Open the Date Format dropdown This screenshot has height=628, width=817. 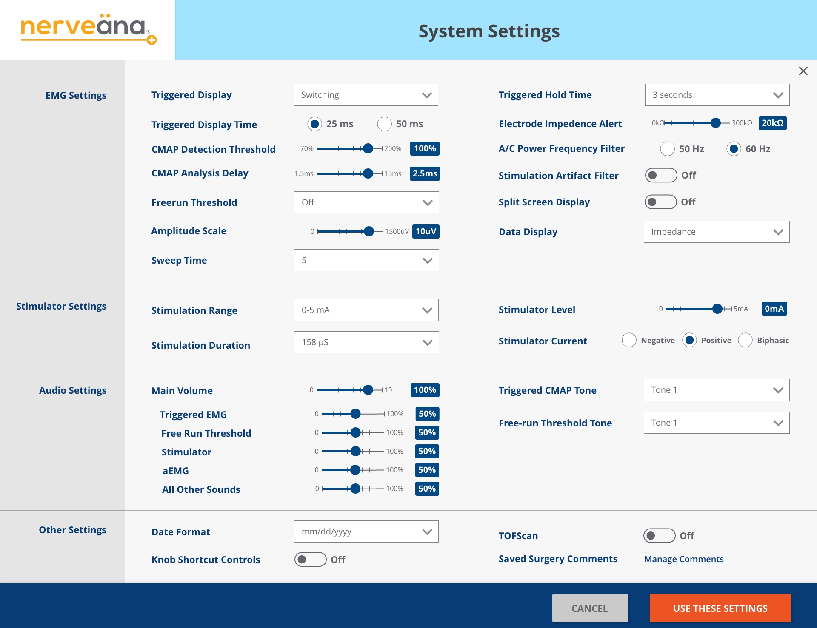(366, 531)
